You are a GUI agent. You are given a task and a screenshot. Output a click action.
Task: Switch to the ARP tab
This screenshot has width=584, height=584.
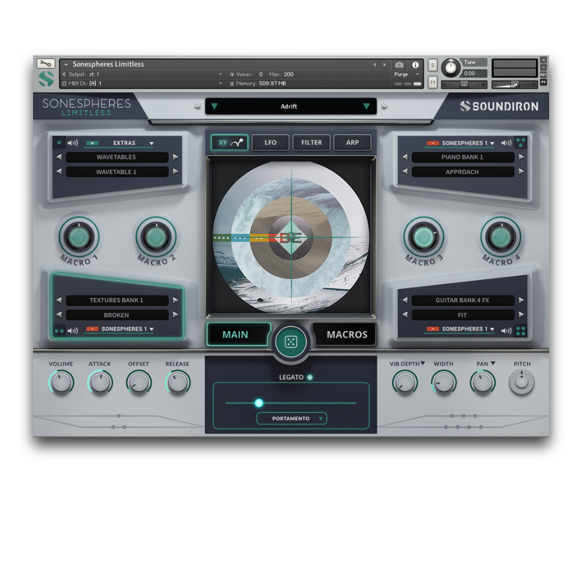point(352,143)
